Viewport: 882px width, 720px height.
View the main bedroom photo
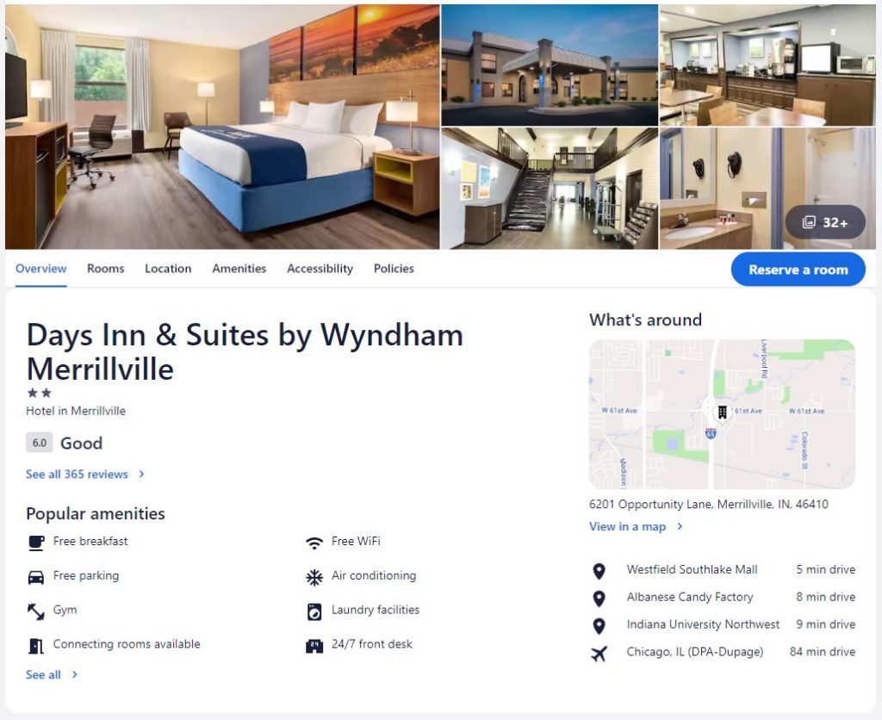point(222,127)
